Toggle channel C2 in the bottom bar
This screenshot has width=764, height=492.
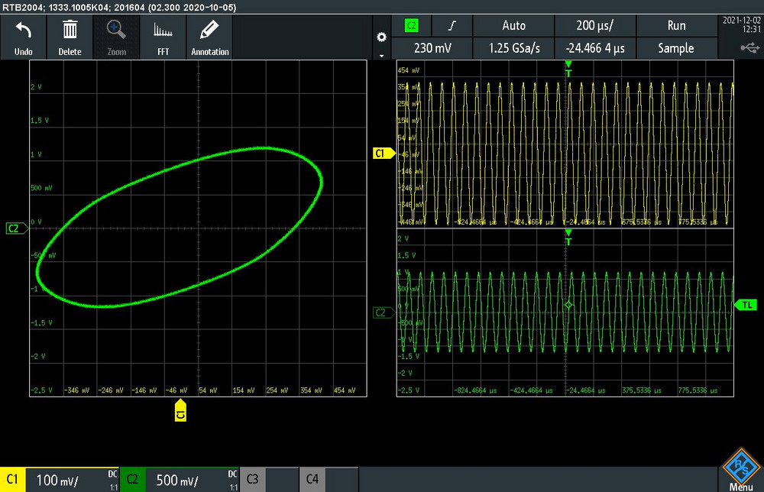132,479
